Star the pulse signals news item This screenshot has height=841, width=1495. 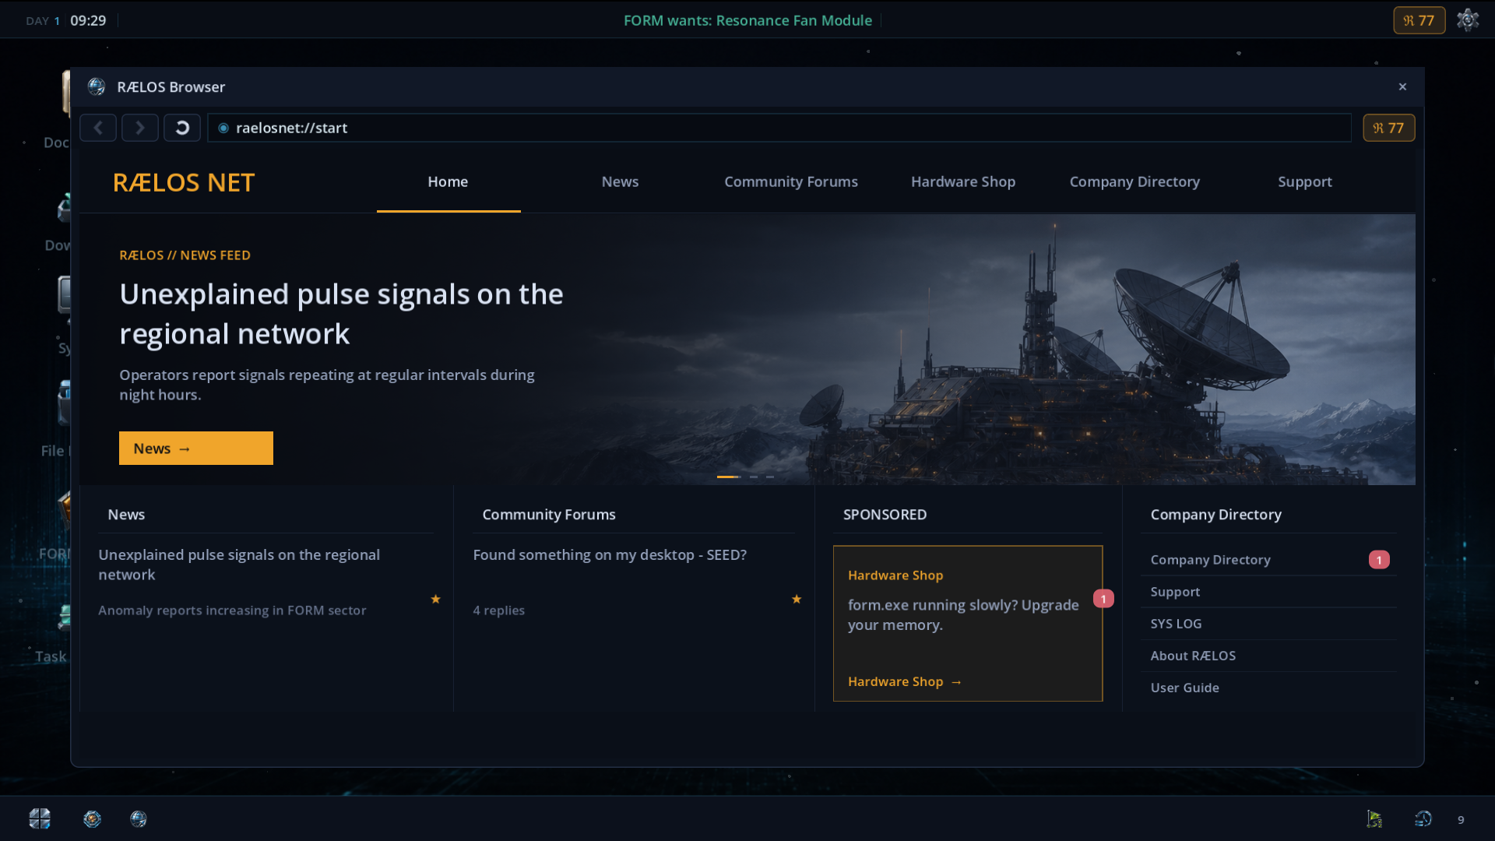[x=436, y=599]
